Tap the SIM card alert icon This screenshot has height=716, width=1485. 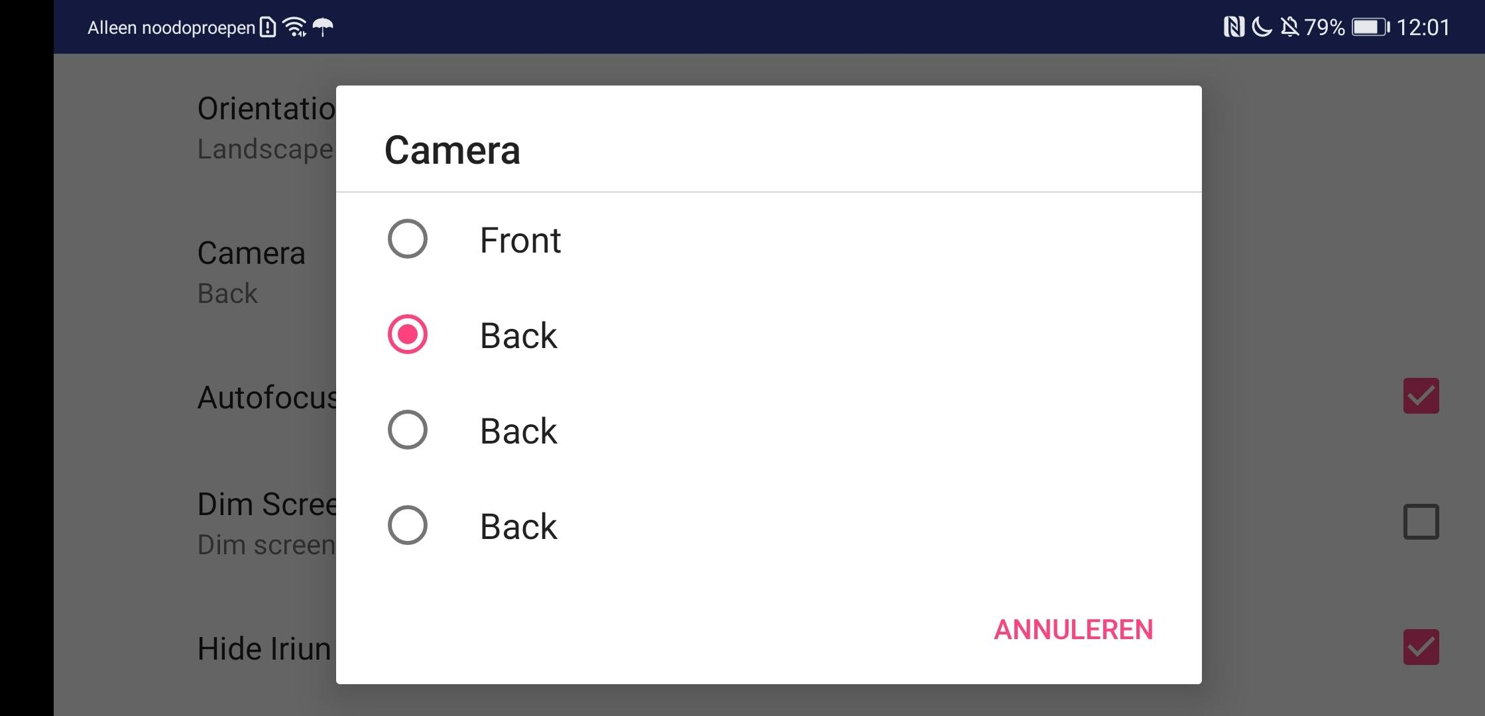(268, 27)
